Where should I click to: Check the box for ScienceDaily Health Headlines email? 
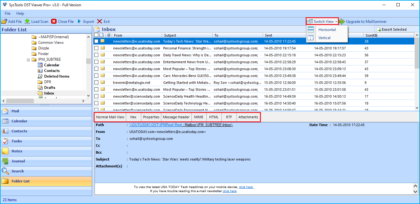[96, 96]
